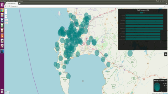This screenshot has height=94, width=168.
Task: Click the consumption bubble above Table Mountain National Park label
Action: (68, 76)
